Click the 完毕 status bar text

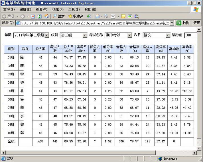point(10,159)
